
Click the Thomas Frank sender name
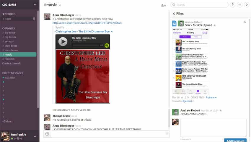(61, 116)
